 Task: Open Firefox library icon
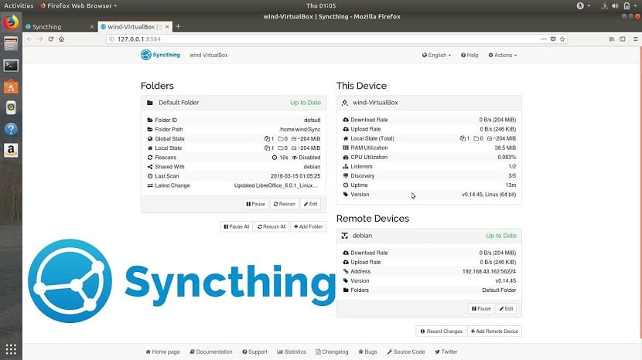point(612,39)
